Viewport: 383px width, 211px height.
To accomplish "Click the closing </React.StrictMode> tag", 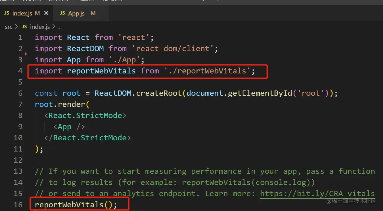I will coord(88,138).
